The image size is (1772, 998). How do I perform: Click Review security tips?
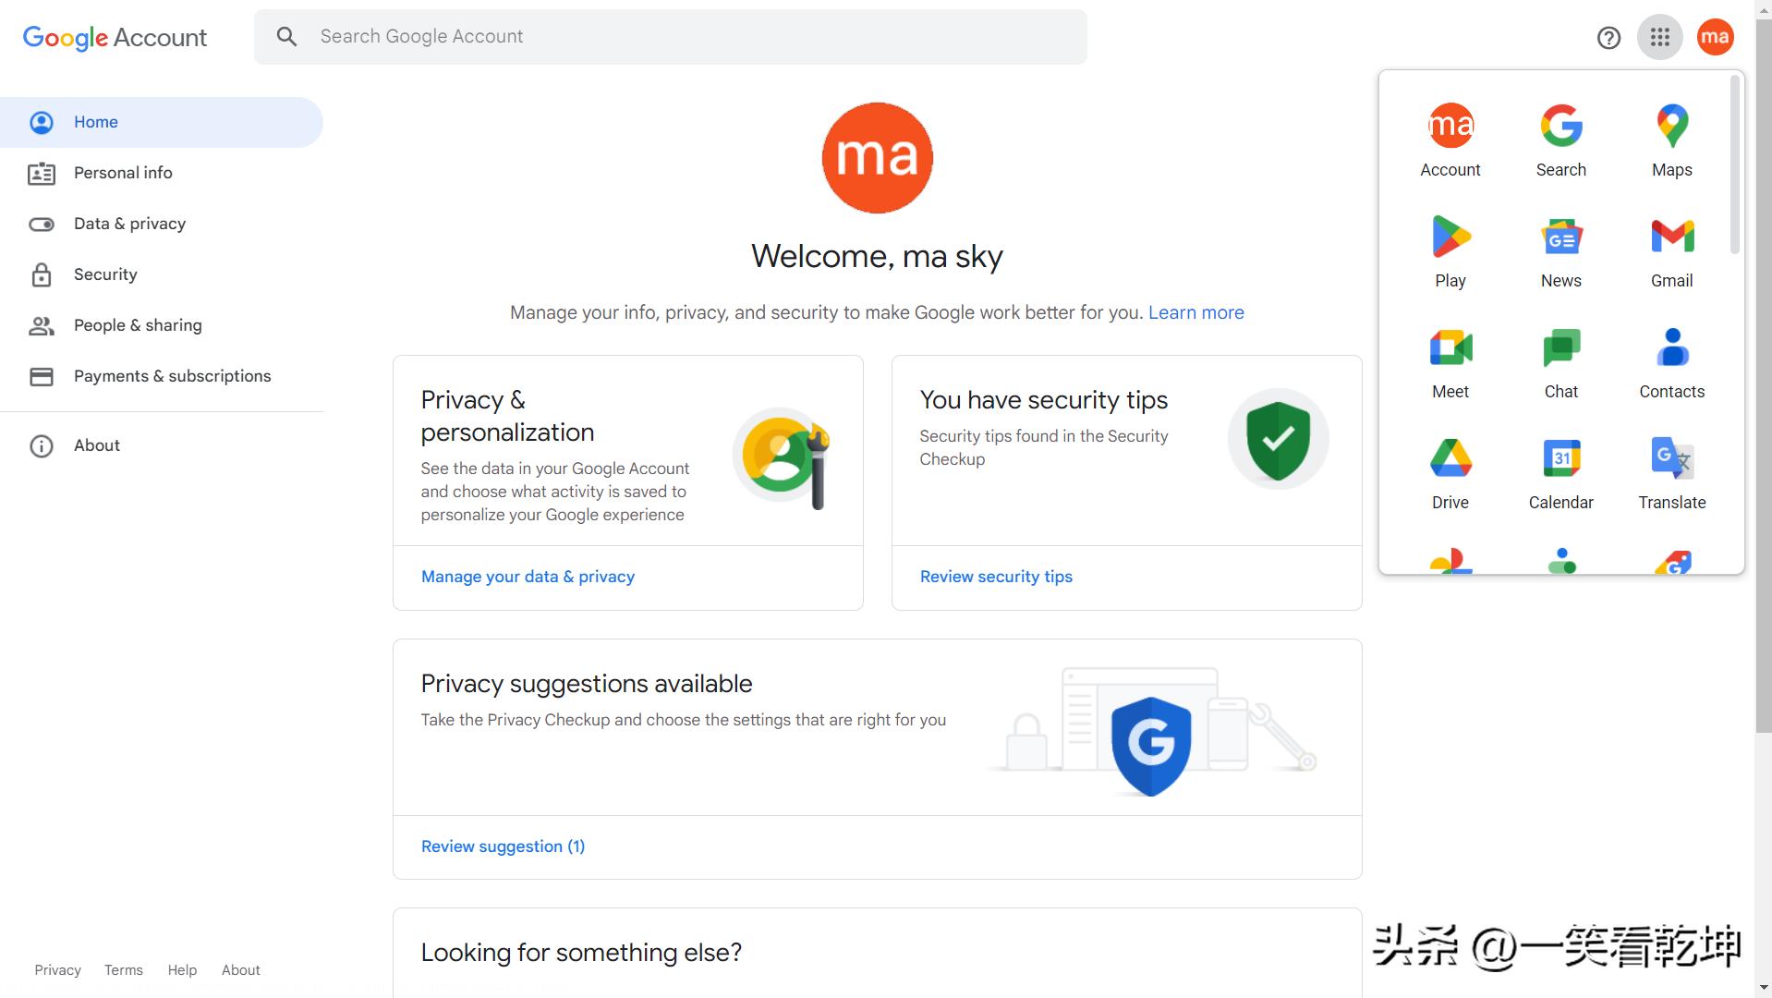coord(996,576)
